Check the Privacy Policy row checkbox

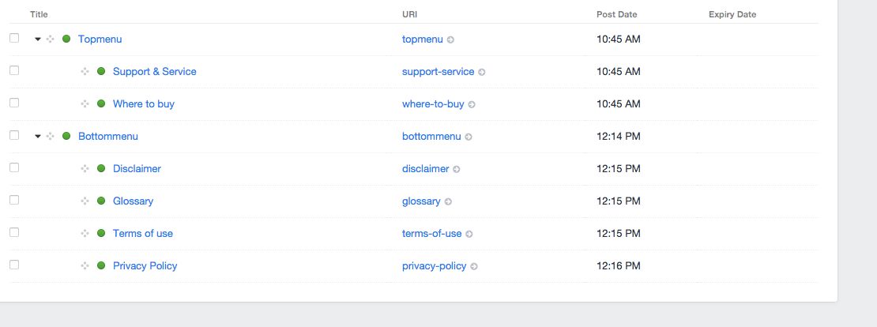14,265
